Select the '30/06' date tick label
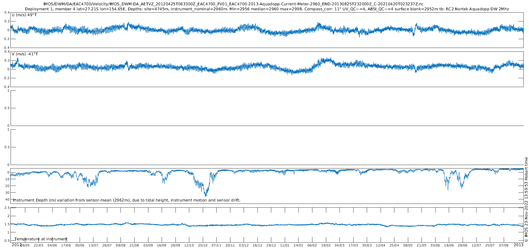 tap(80, 245)
